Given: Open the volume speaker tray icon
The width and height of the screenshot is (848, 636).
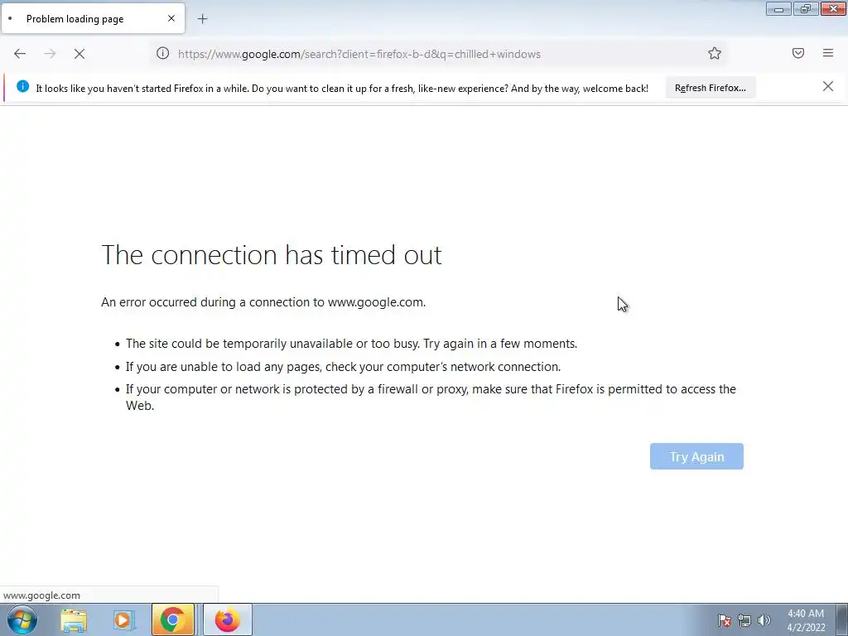Looking at the screenshot, I should (x=764, y=620).
